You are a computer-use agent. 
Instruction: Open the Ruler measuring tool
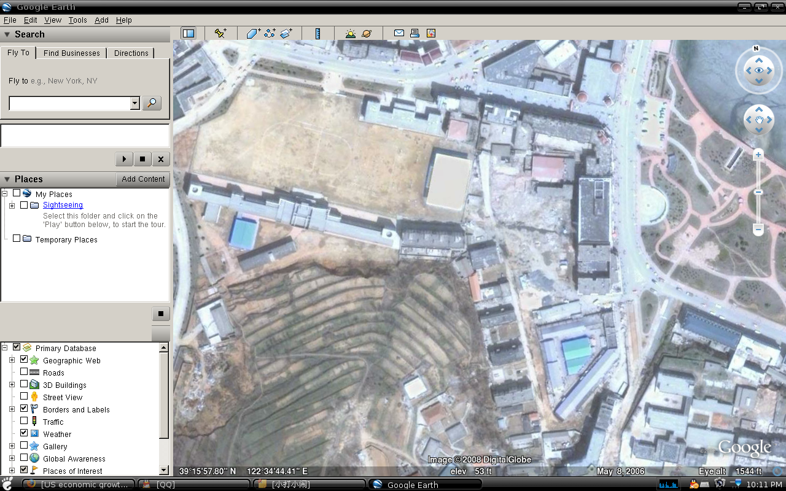pyautogui.click(x=317, y=33)
